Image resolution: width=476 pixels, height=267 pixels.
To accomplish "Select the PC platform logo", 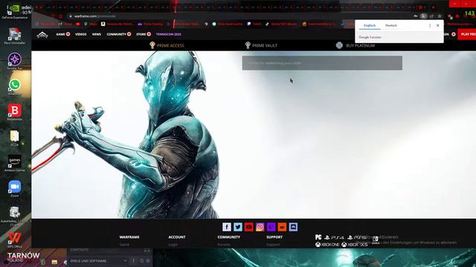I will 318,237.
